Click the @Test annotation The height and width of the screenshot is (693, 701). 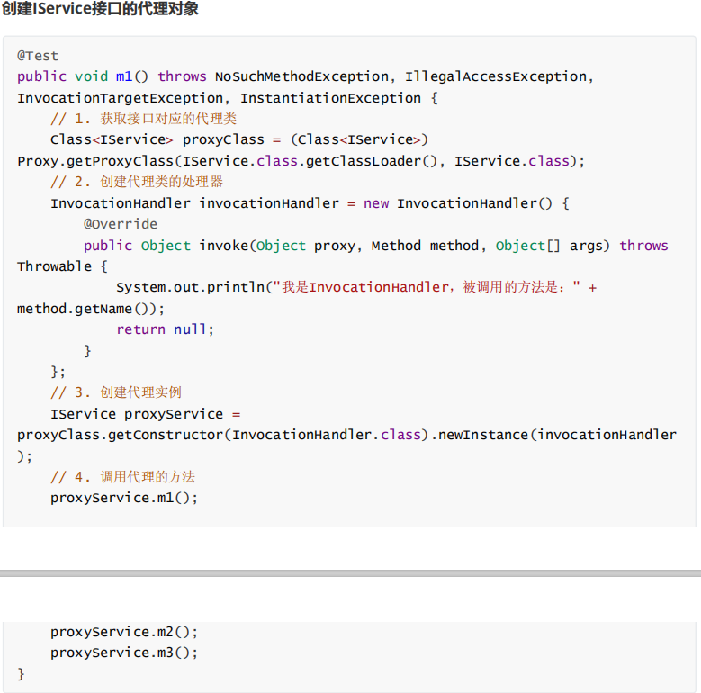(x=38, y=56)
